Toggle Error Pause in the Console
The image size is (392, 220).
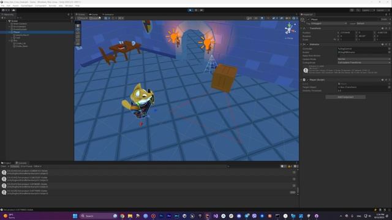coord(26,166)
